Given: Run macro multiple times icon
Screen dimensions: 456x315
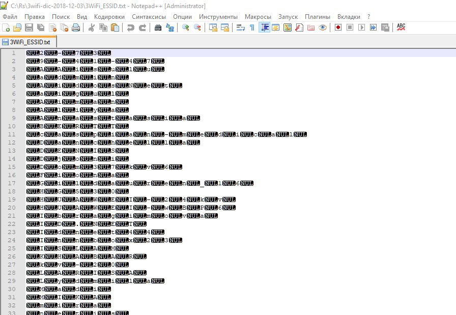Looking at the screenshot, I should [x=373, y=27].
